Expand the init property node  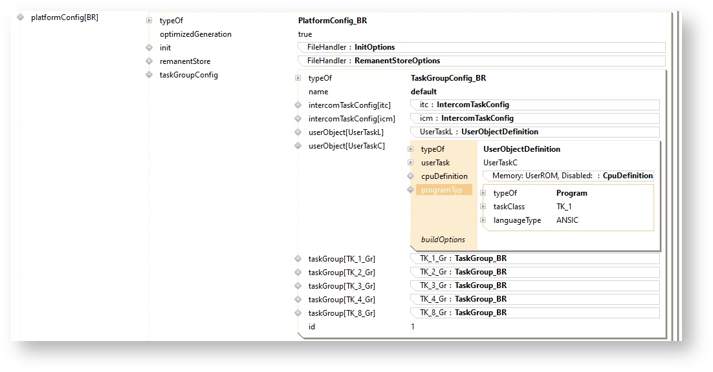(149, 48)
